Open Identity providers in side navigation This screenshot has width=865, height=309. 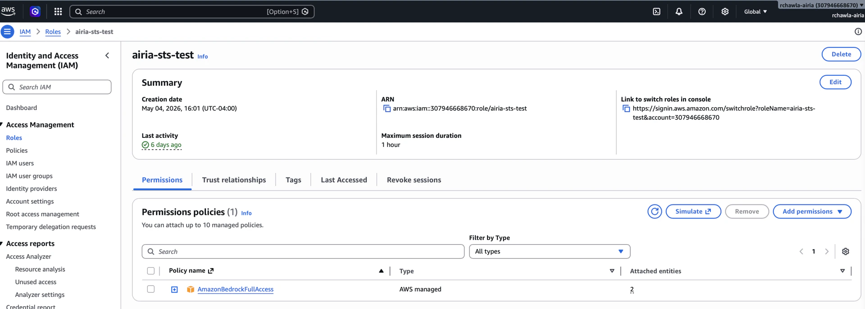pos(32,188)
